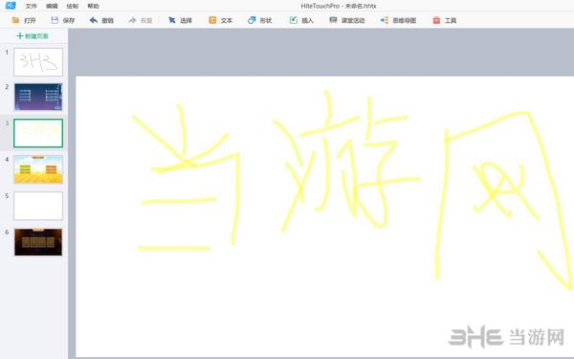Image resolution: width=574 pixels, height=359 pixels.
Task: Click page number 6 in sidebar
Action: click(x=7, y=233)
